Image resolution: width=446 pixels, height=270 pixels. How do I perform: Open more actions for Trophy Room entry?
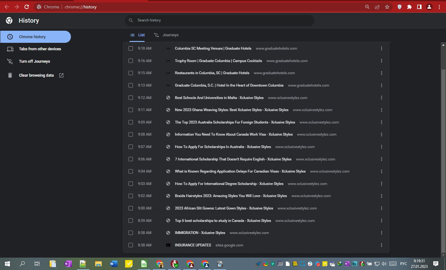(382, 61)
